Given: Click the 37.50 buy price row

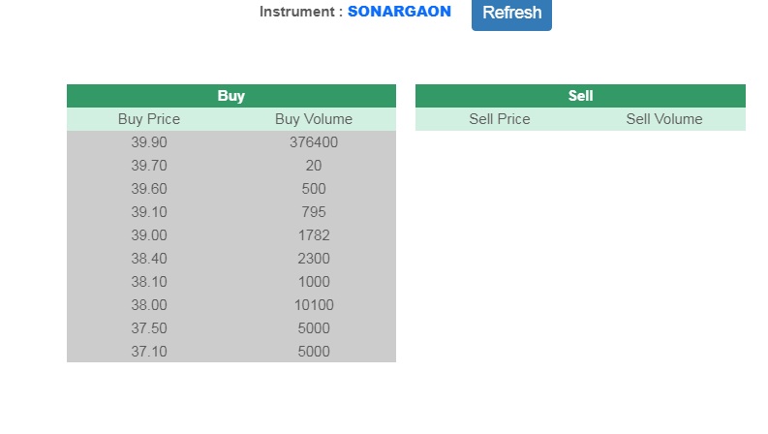Looking at the screenshot, I should [x=149, y=328].
